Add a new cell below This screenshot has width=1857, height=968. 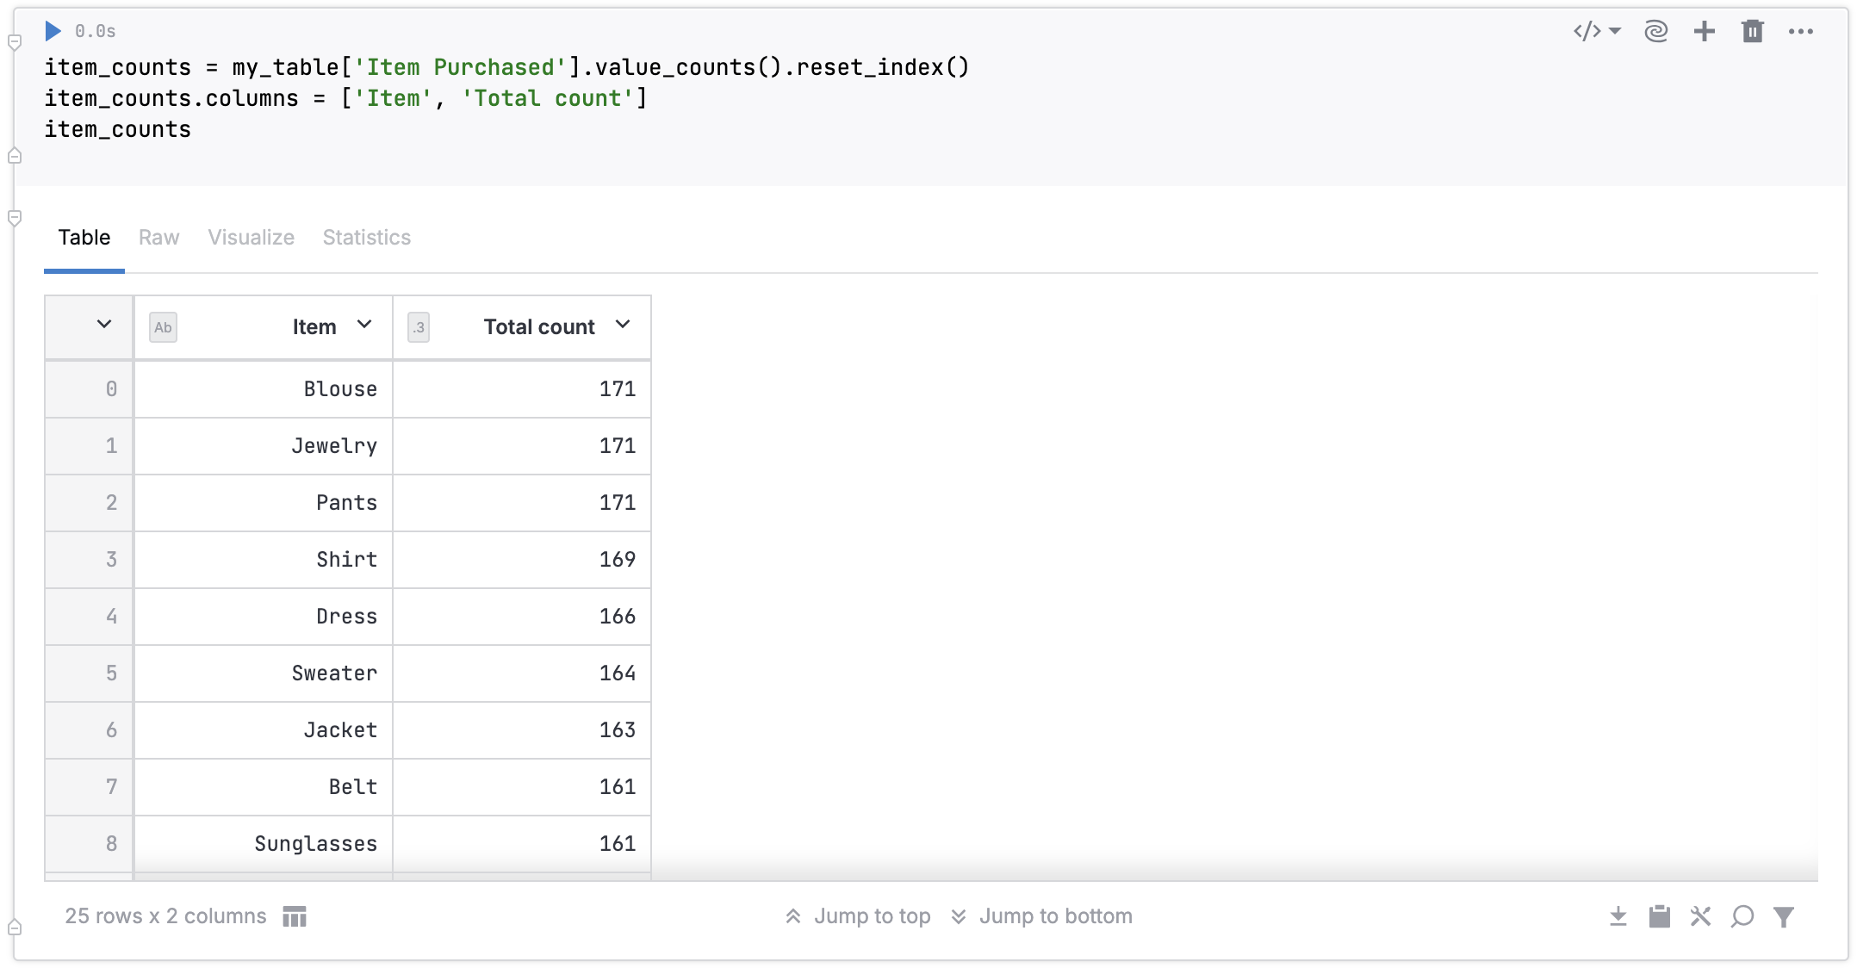click(1704, 31)
